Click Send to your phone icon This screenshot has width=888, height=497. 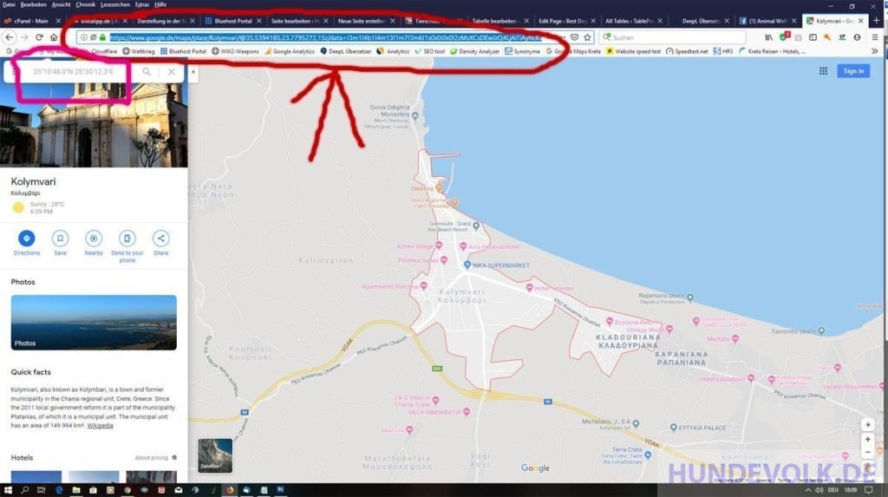pos(127,239)
